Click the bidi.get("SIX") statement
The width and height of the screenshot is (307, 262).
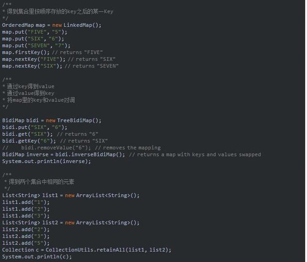(27, 134)
